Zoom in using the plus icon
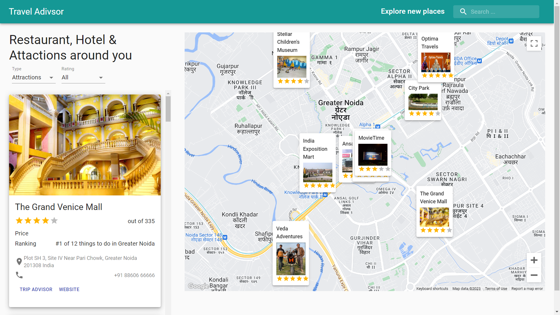The image size is (560, 315). point(534,260)
